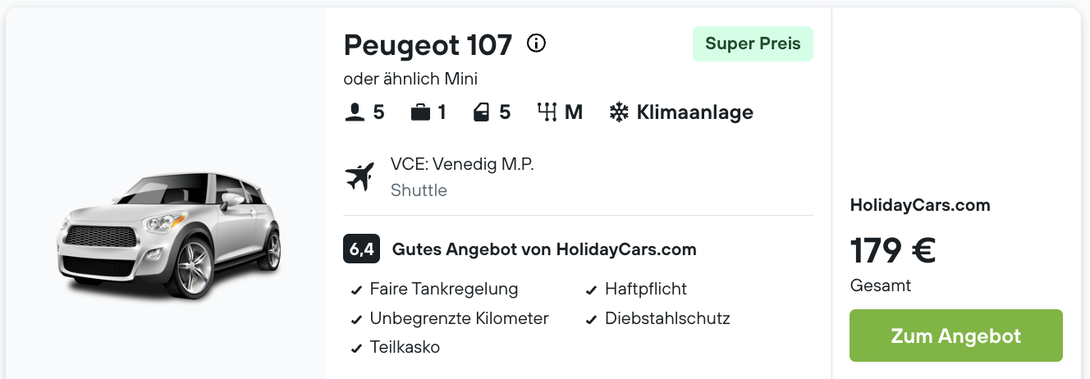Viewport: 1090px width, 379px height.
Task: Click the luggage suitcase icon
Action: pos(420,112)
